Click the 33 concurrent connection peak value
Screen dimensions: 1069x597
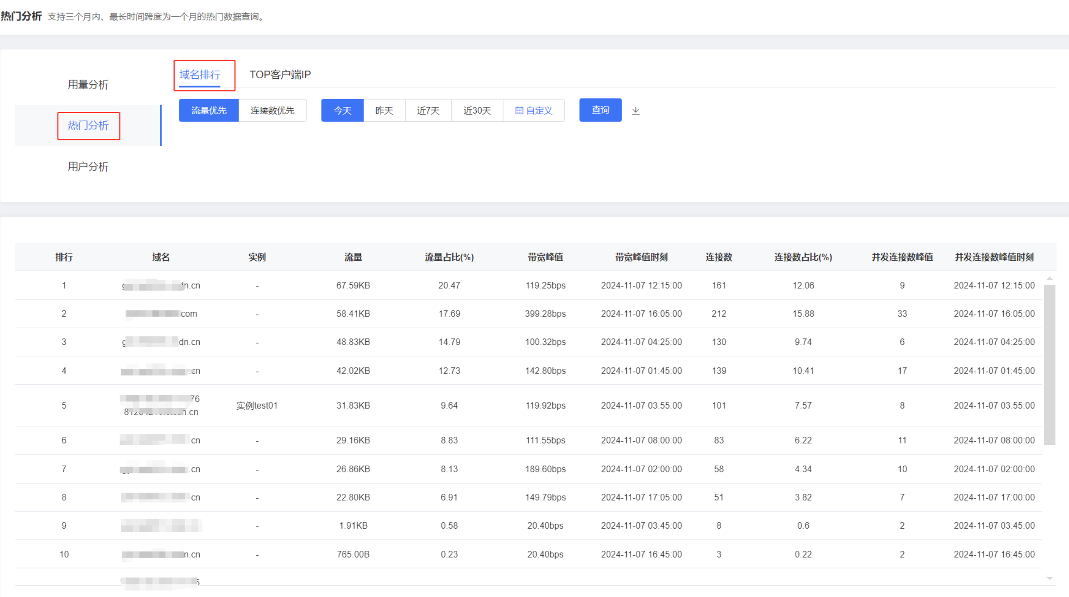(x=902, y=314)
